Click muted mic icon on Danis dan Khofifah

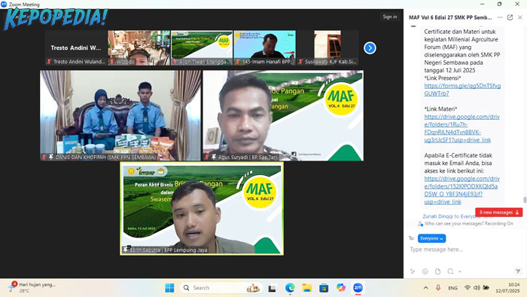click(44, 157)
